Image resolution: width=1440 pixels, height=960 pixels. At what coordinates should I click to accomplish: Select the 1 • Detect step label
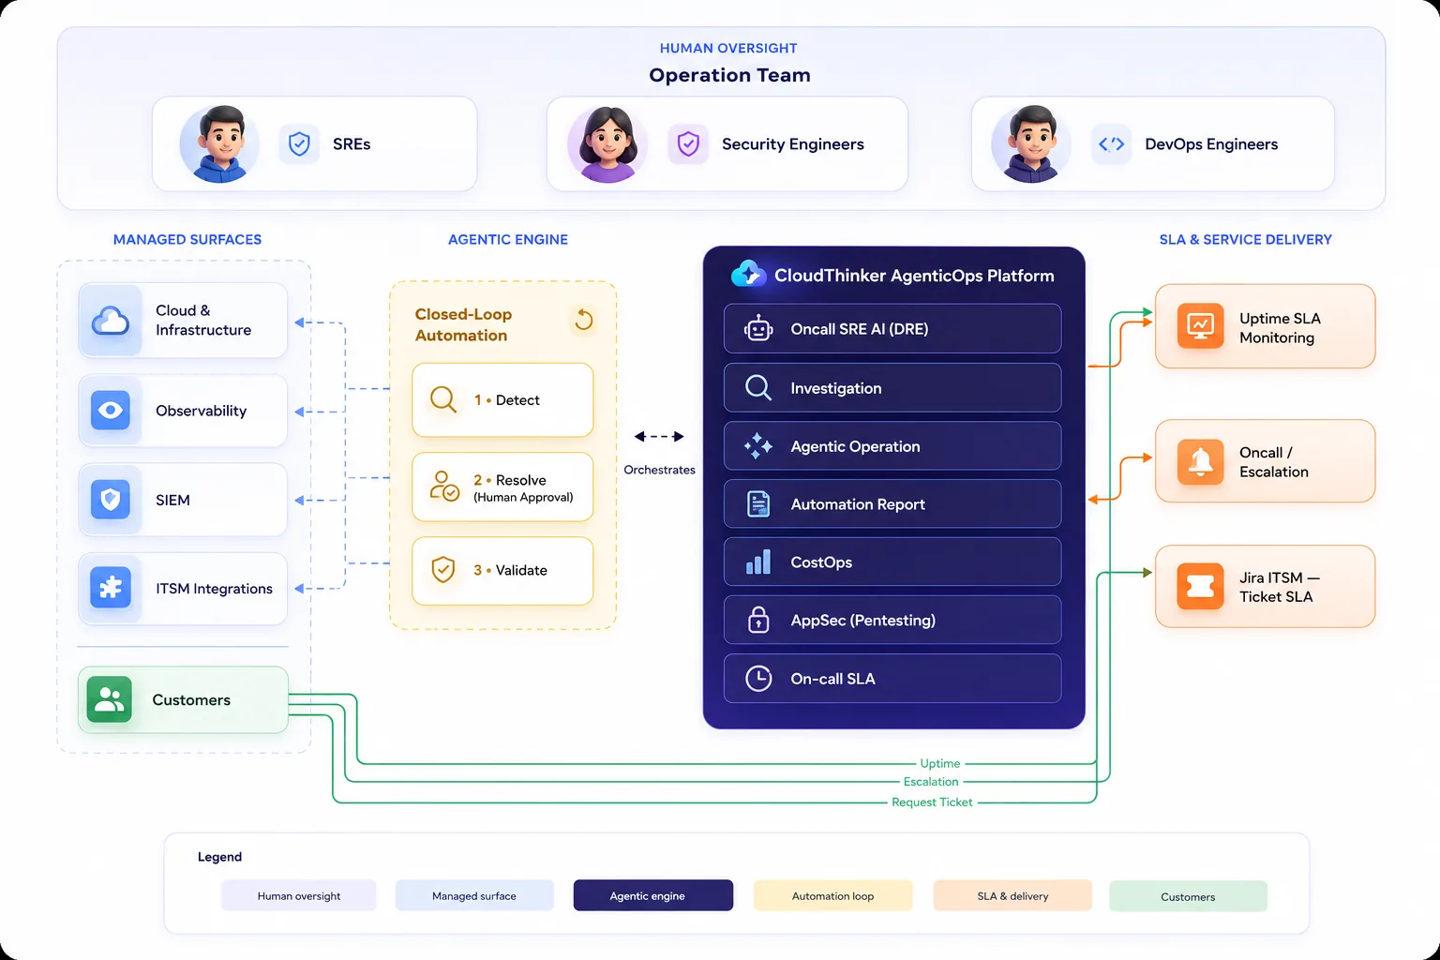tap(506, 400)
